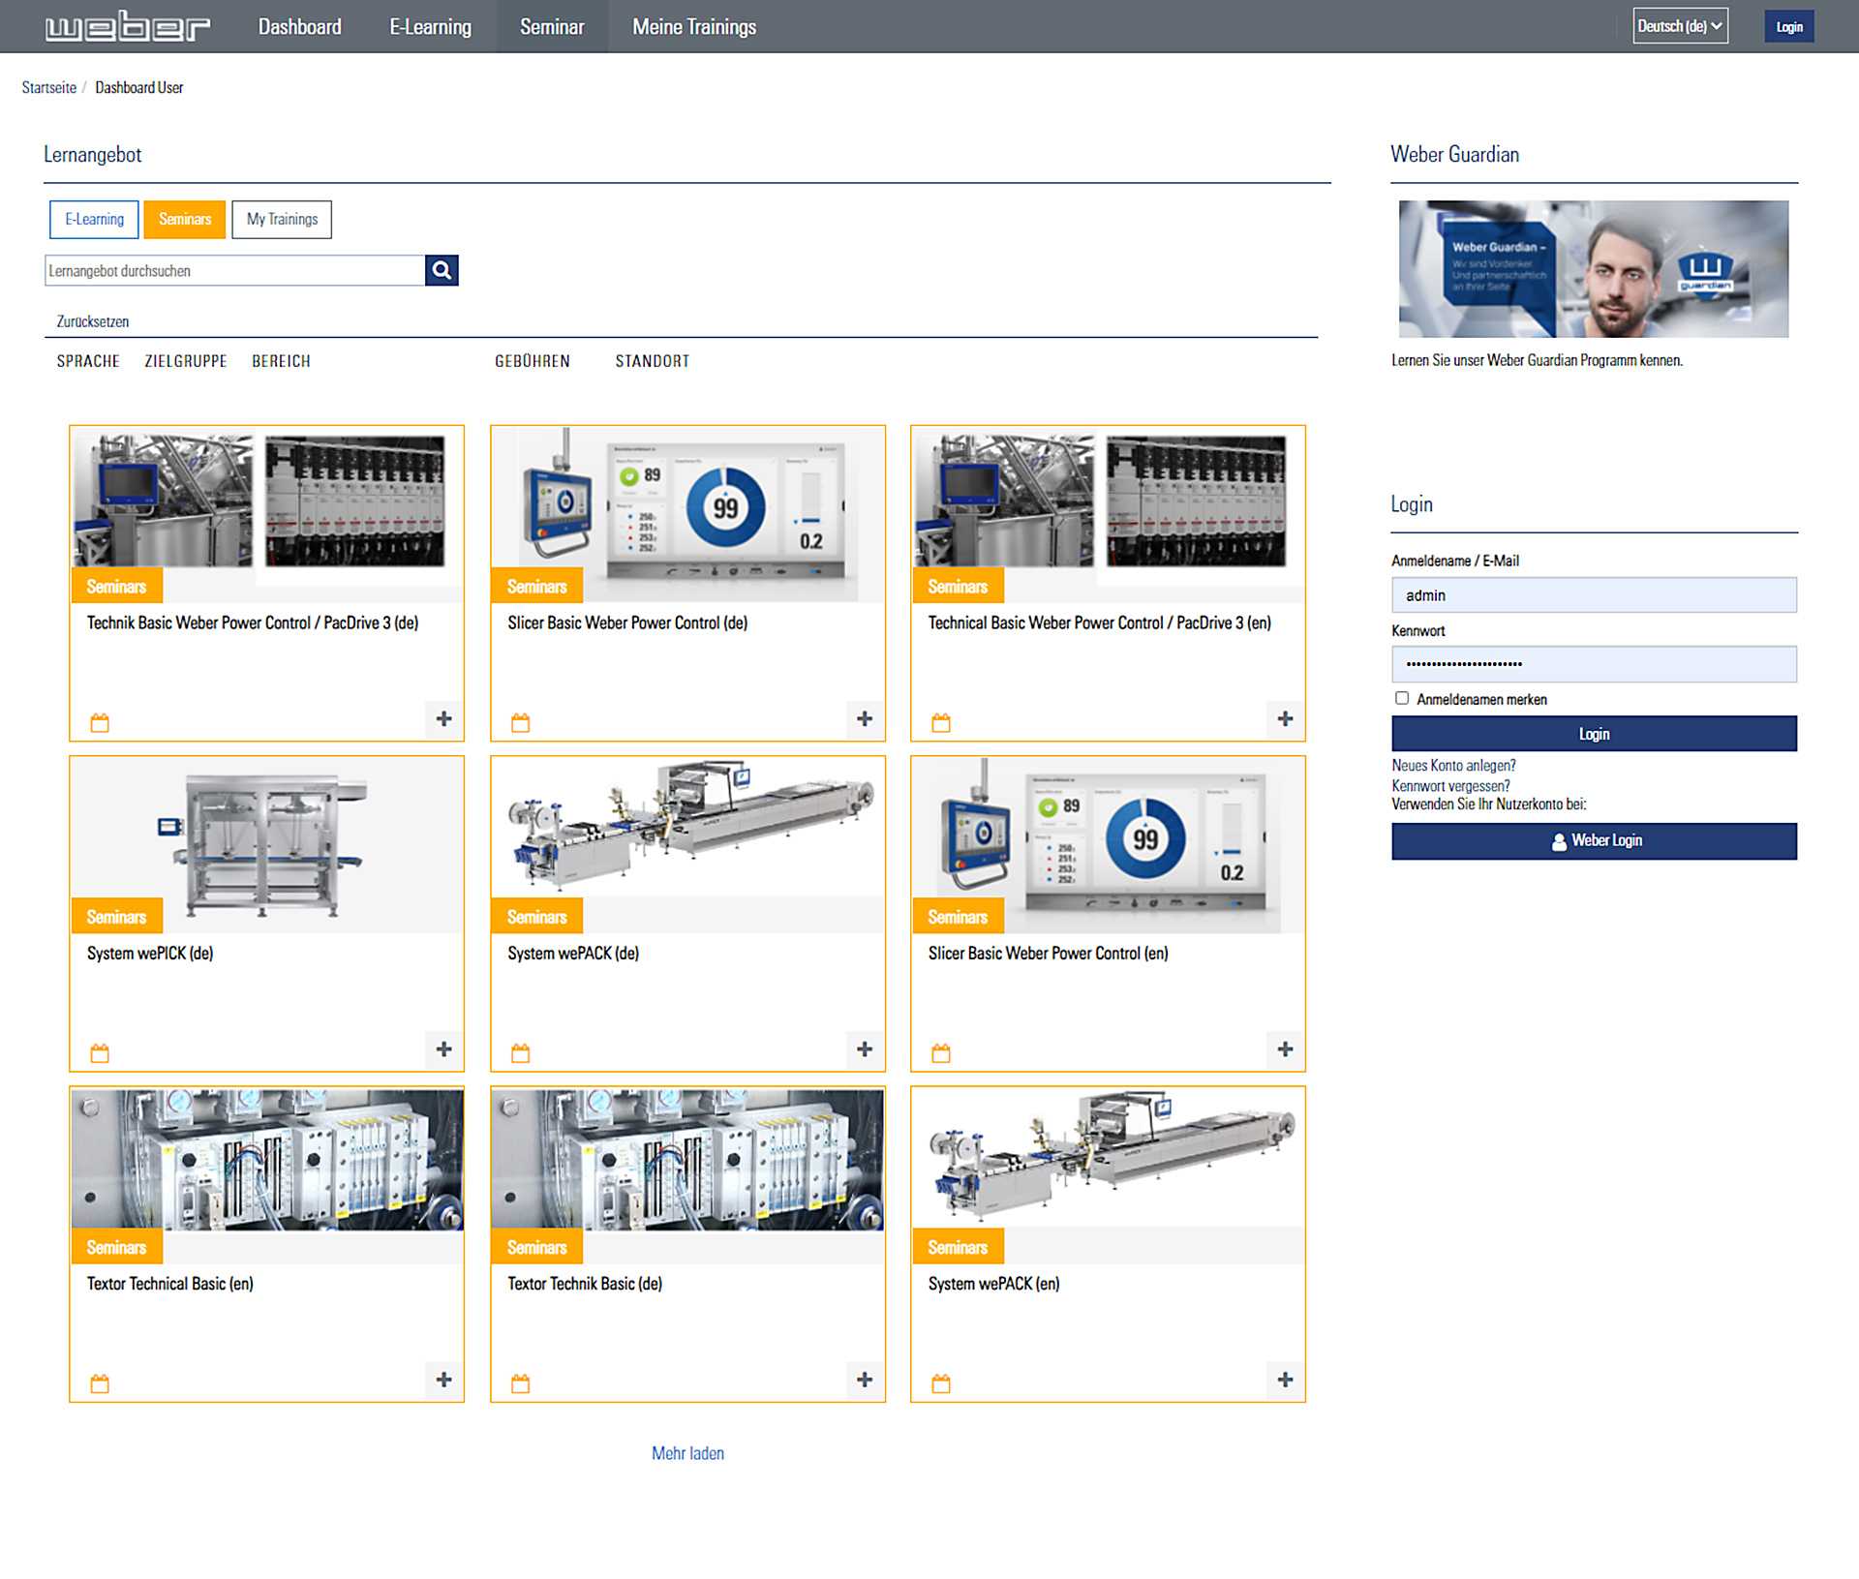Open calendar icon on Technik Basic Weber Power Control (de) card

click(100, 723)
